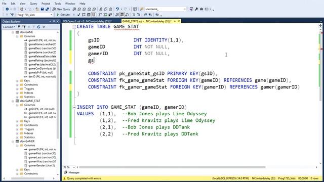Toggle Results to Text mode
The height and width of the screenshot is (182, 324).
[x=117, y=15]
